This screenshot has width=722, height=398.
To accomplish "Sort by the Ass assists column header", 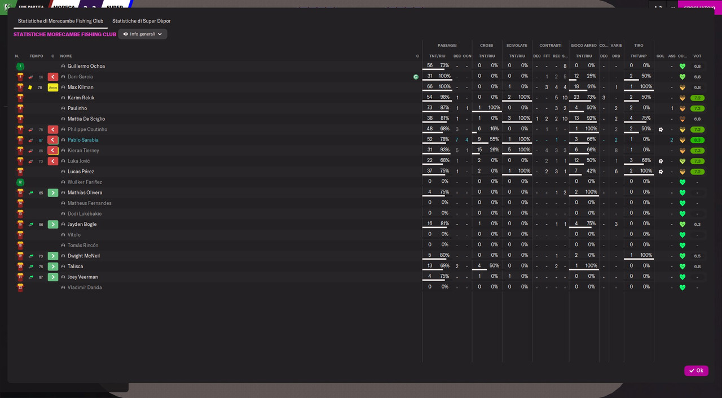I will point(672,56).
